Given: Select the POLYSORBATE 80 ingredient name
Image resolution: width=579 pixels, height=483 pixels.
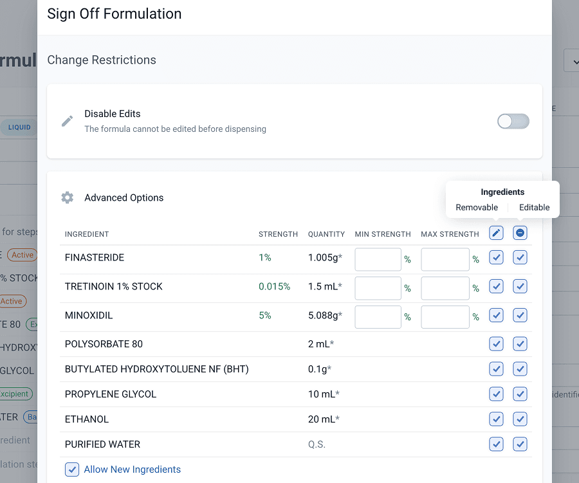Looking at the screenshot, I should (104, 344).
